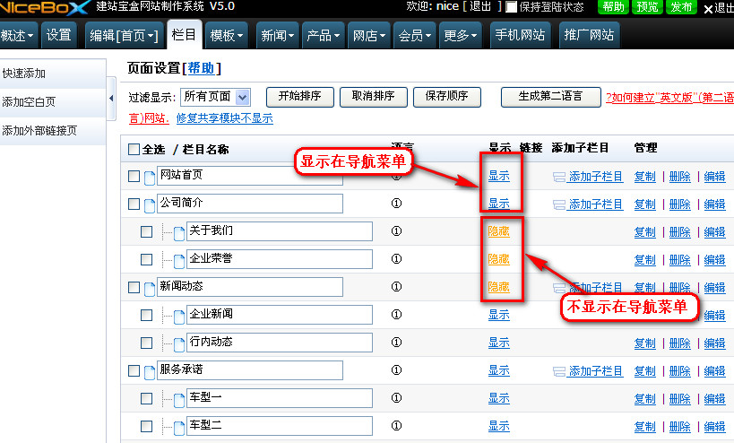The height and width of the screenshot is (443, 734).
Task: Click the language icon in 企业新闻 row
Action: 396,315
